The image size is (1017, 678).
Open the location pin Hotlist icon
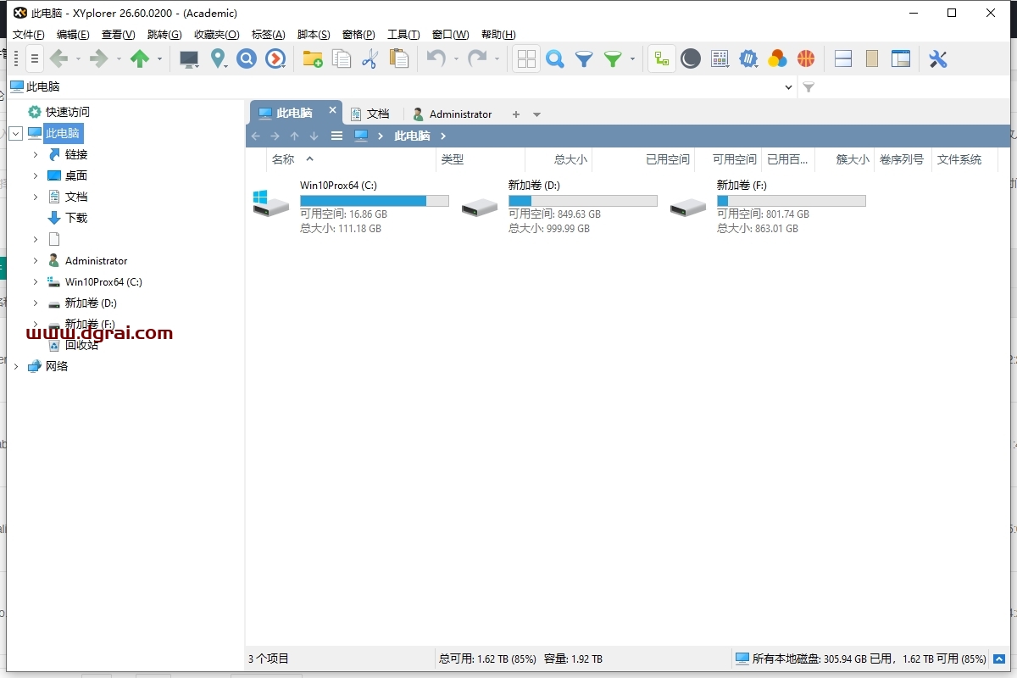pyautogui.click(x=219, y=59)
